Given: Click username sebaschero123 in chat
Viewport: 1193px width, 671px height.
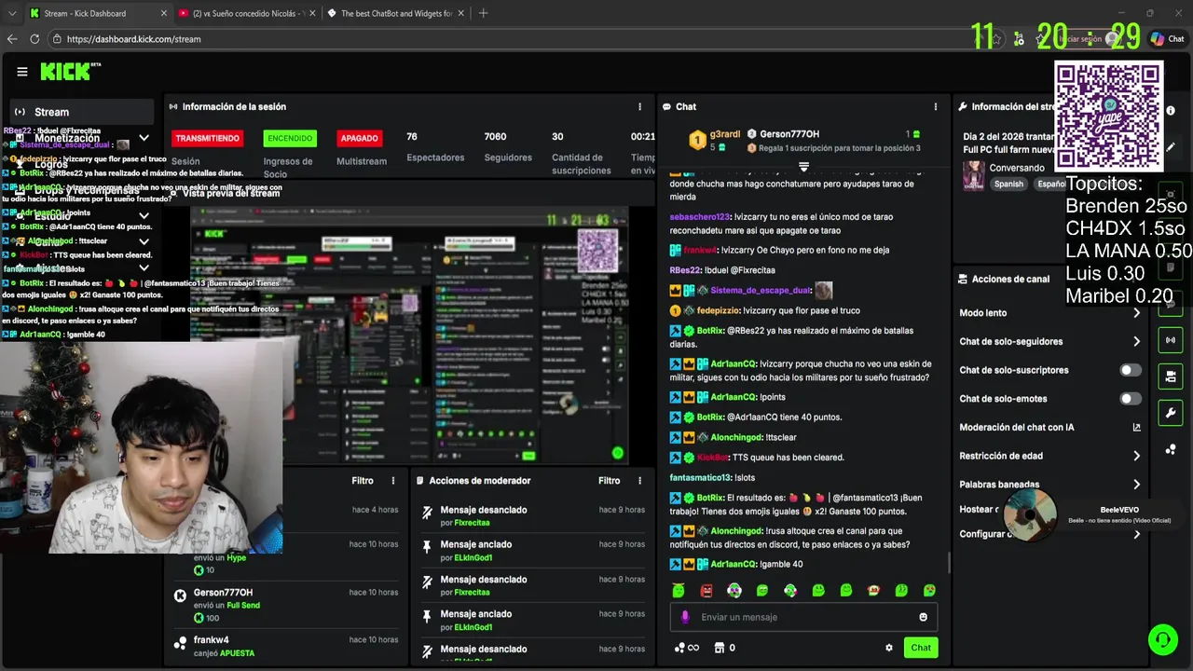Looking at the screenshot, I should [x=700, y=217].
